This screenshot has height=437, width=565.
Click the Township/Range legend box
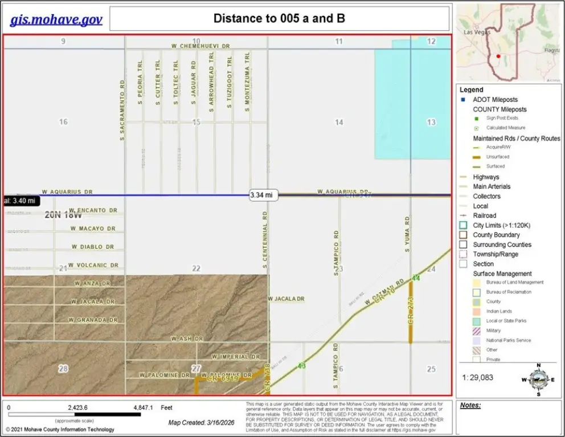pos(464,254)
